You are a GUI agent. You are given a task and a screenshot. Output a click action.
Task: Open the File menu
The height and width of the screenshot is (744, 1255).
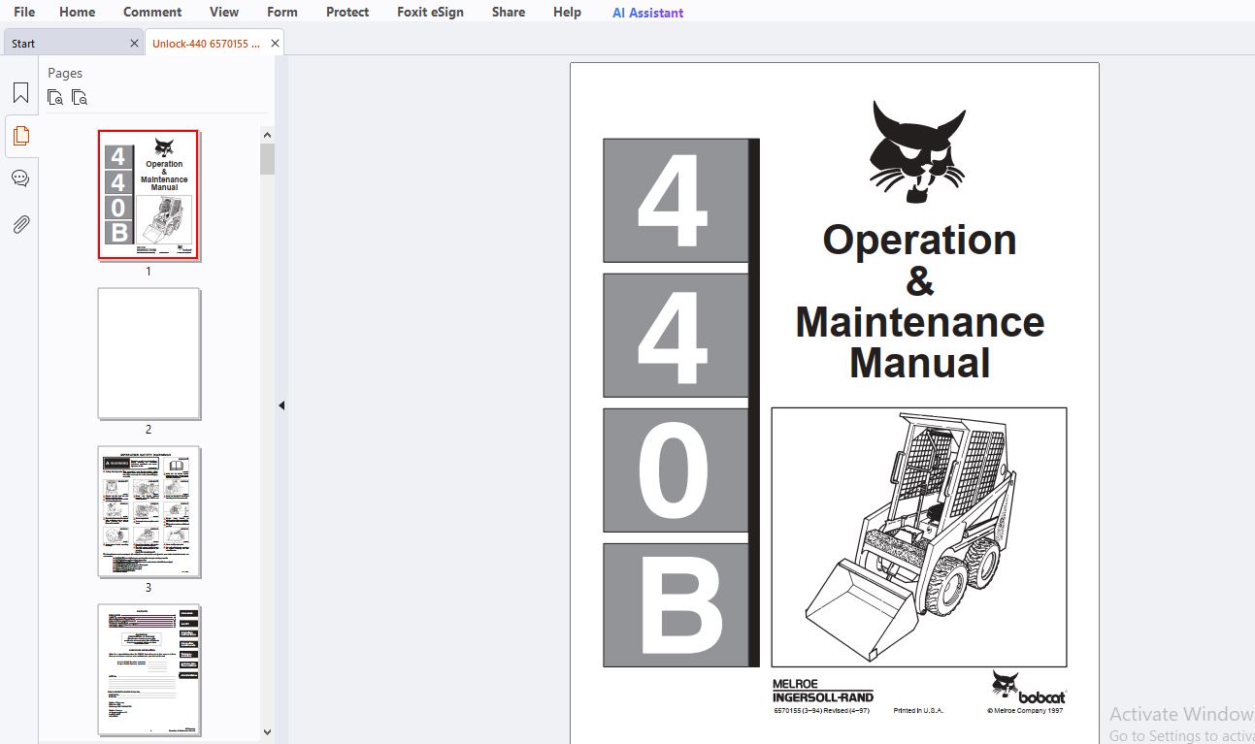[24, 12]
